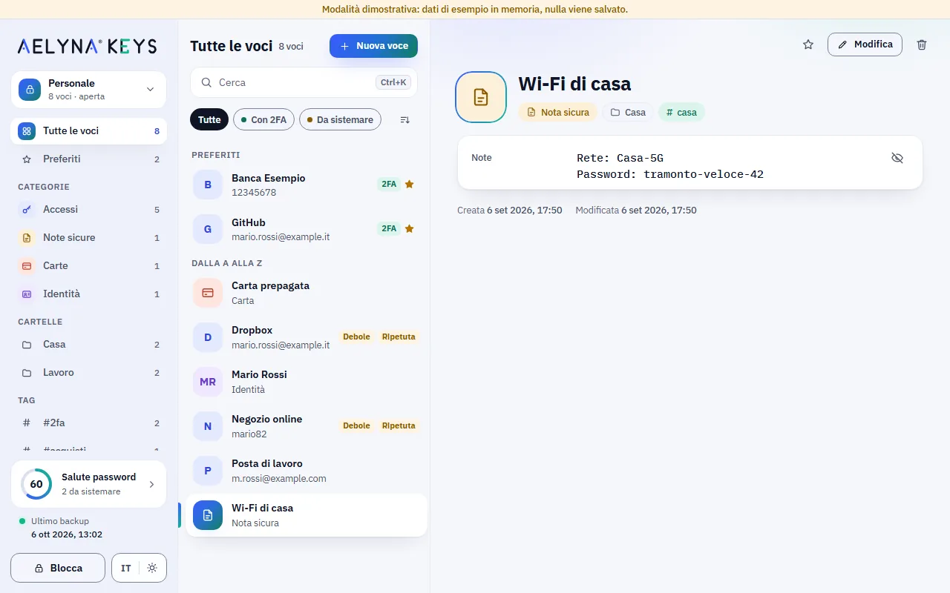Add Wi-Fi di casa to favorites with star icon

tap(808, 44)
